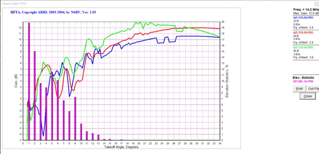
Task: Click the Elevation Statistics, % axis label
Action: coord(227,81)
